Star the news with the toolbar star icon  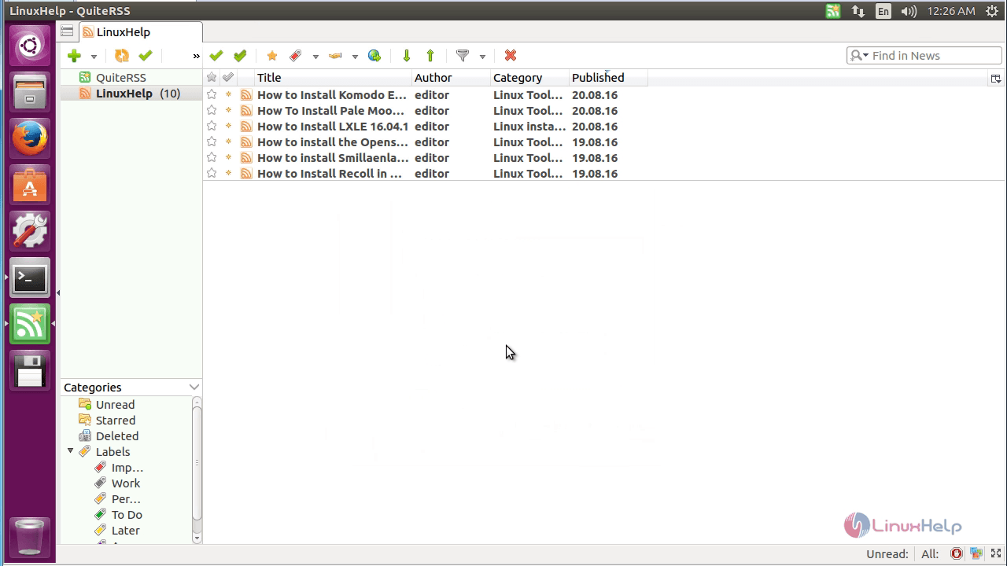272,56
